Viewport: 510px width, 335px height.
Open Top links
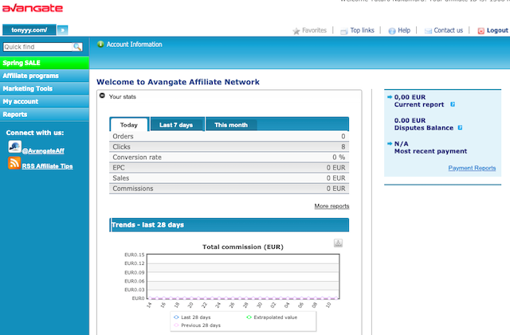[x=362, y=30]
